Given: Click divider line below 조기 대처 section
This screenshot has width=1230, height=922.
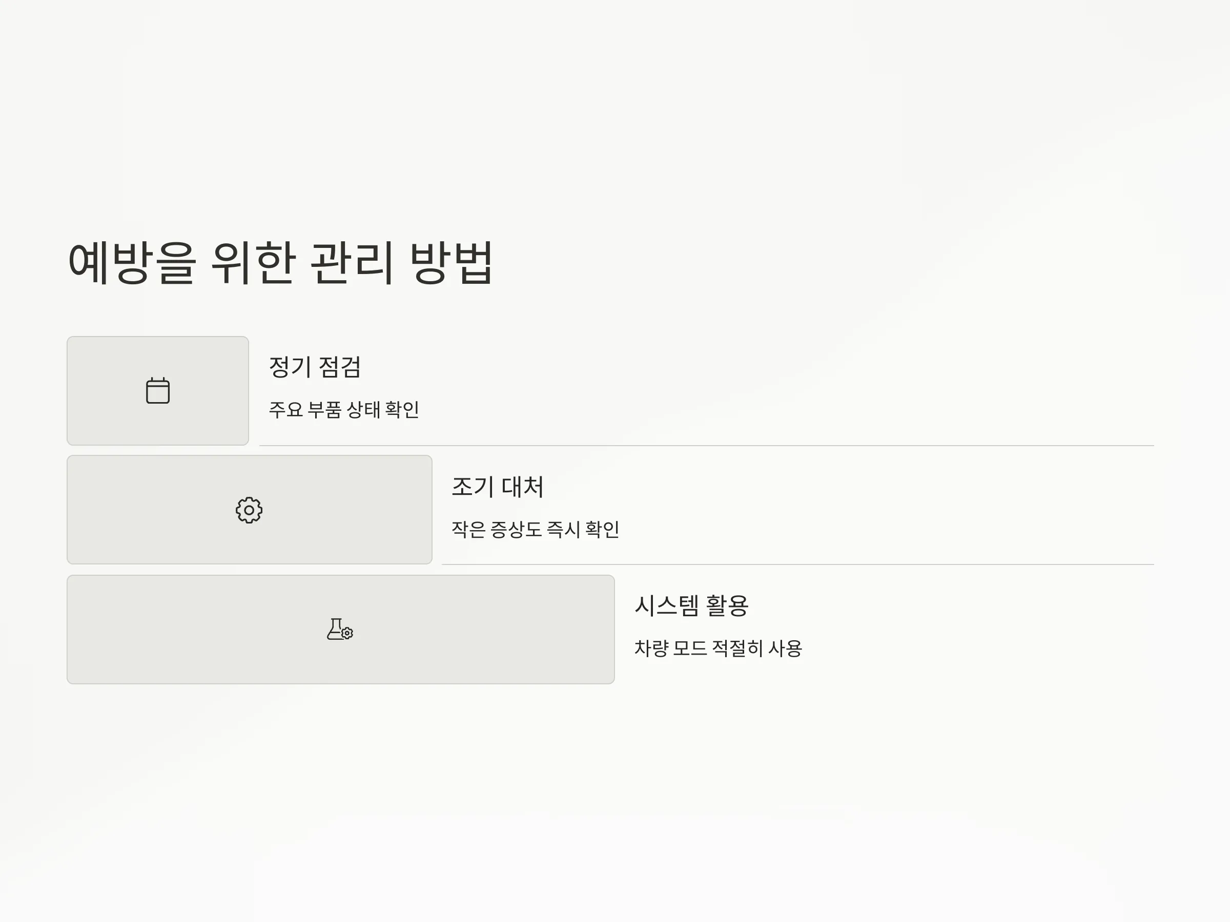Looking at the screenshot, I should point(798,564).
